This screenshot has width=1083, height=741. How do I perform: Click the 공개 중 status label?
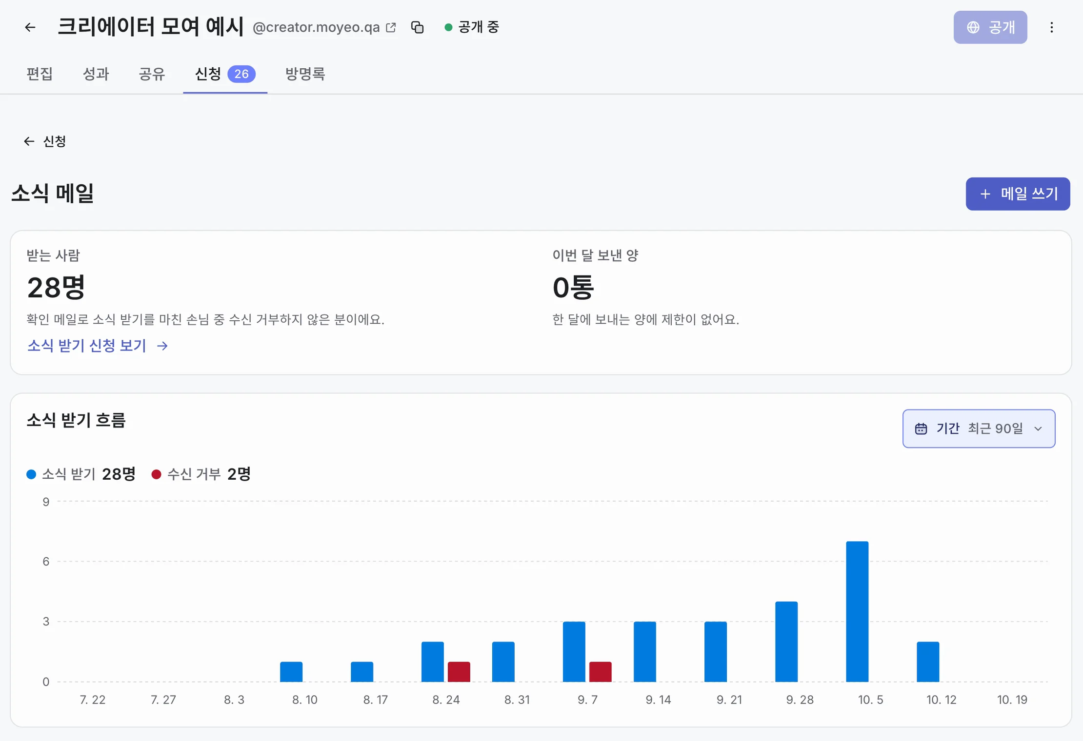tap(472, 27)
